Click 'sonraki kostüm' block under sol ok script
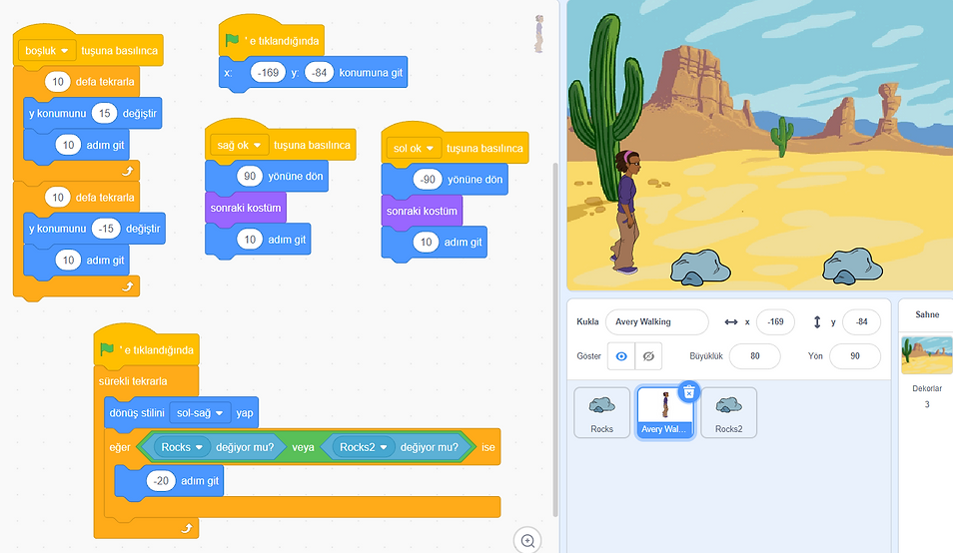Screen dimensions: 953x553 422,212
